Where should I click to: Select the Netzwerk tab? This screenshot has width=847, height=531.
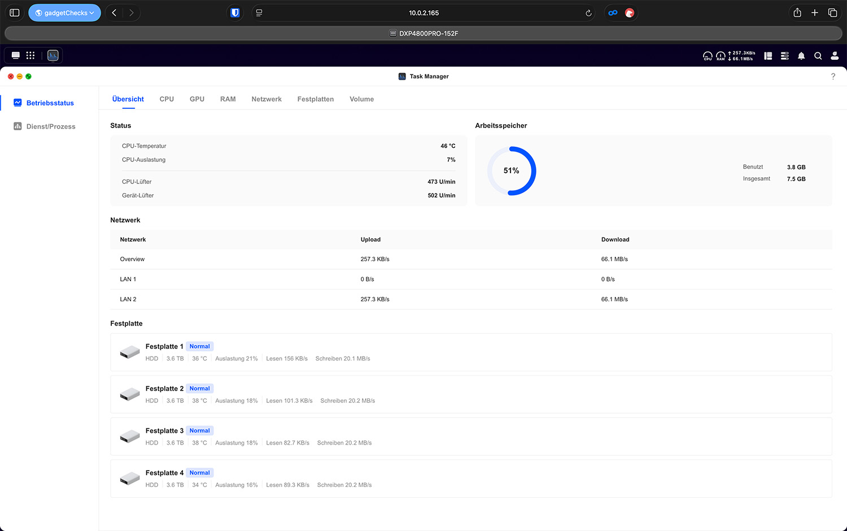tap(267, 99)
